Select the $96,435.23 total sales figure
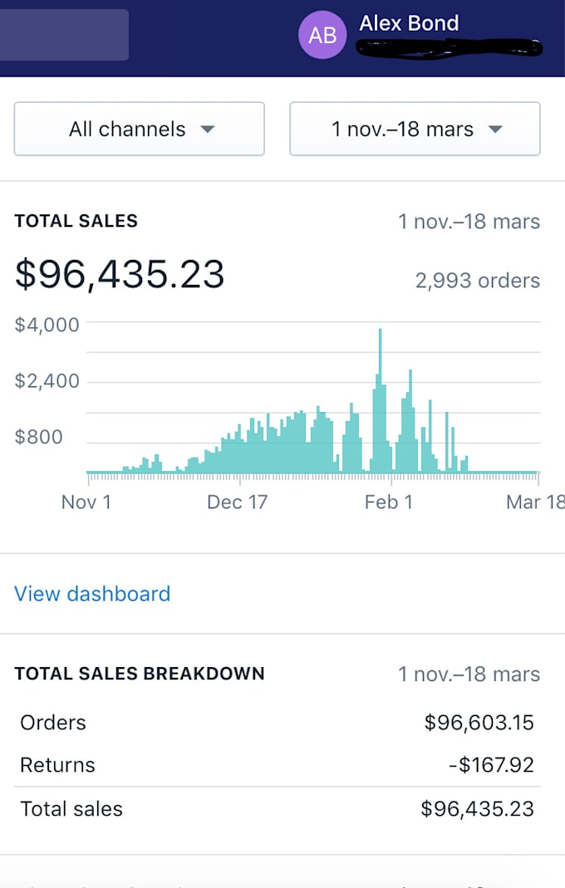 coord(120,274)
